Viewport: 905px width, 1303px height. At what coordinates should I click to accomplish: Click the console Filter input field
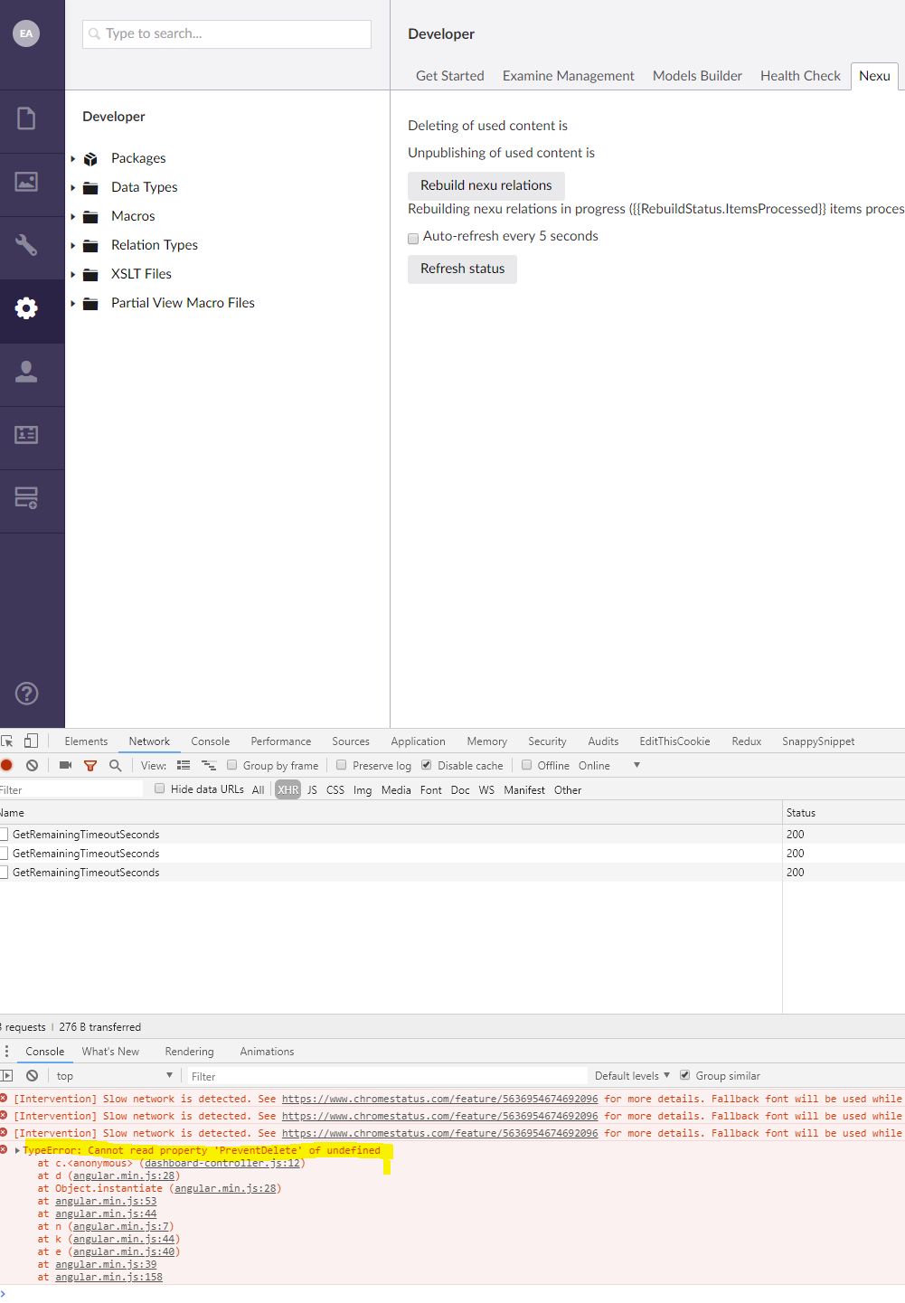[389, 1076]
